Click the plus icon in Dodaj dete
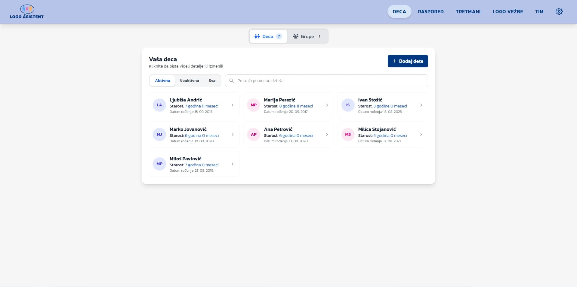The image size is (577, 287). pyautogui.click(x=395, y=61)
